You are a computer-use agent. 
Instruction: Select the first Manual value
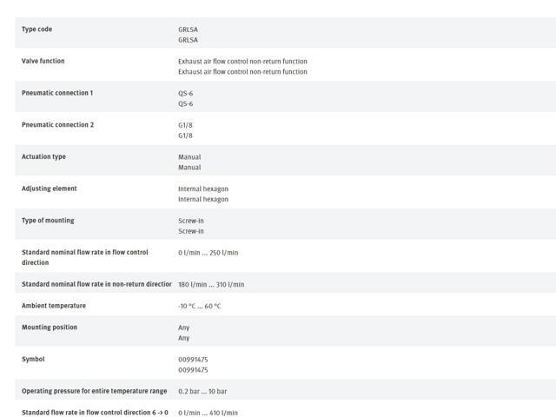coord(189,157)
